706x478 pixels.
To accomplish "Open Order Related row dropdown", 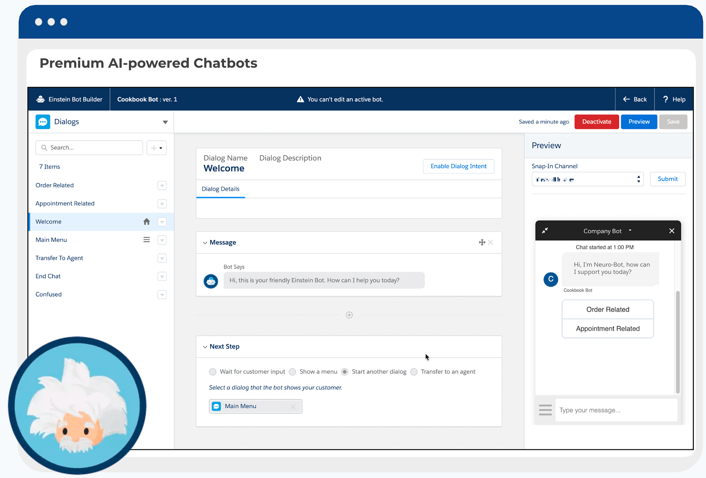I will pos(162,185).
